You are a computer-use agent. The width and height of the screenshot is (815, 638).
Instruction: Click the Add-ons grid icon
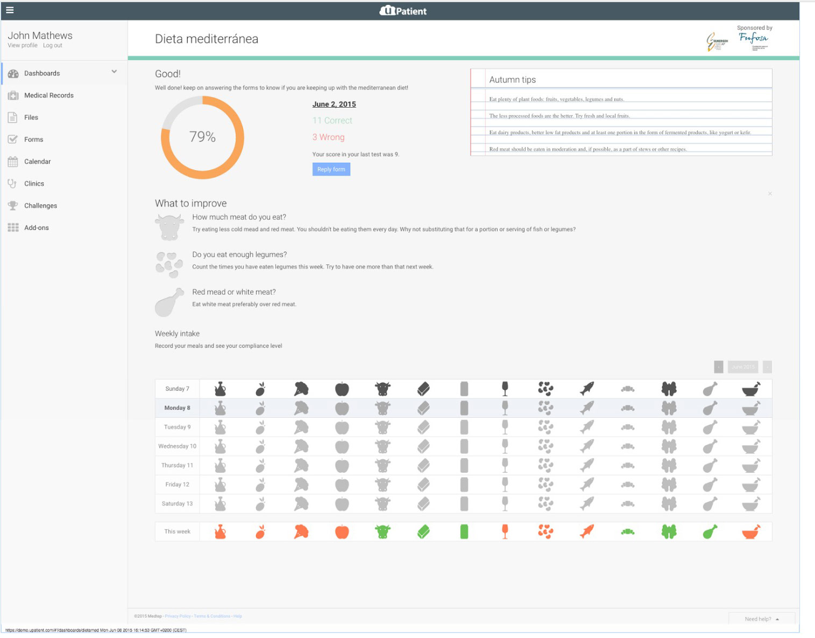tap(13, 228)
